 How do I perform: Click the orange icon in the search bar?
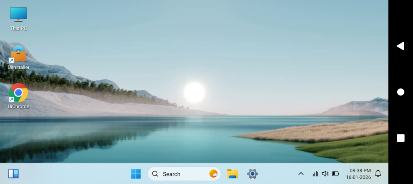(213, 174)
